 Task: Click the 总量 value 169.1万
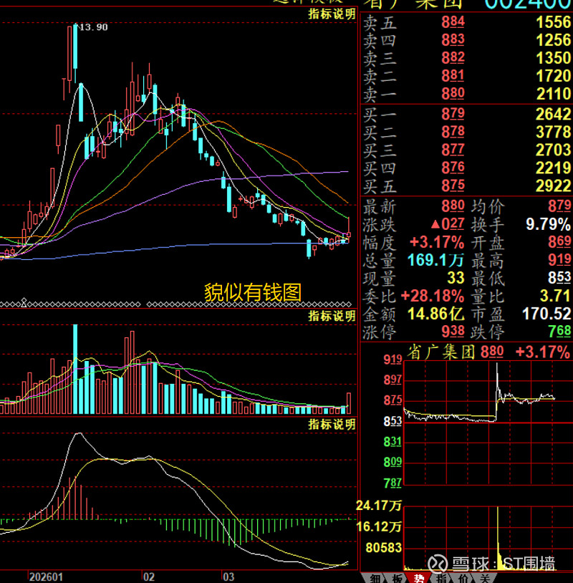coord(435,260)
